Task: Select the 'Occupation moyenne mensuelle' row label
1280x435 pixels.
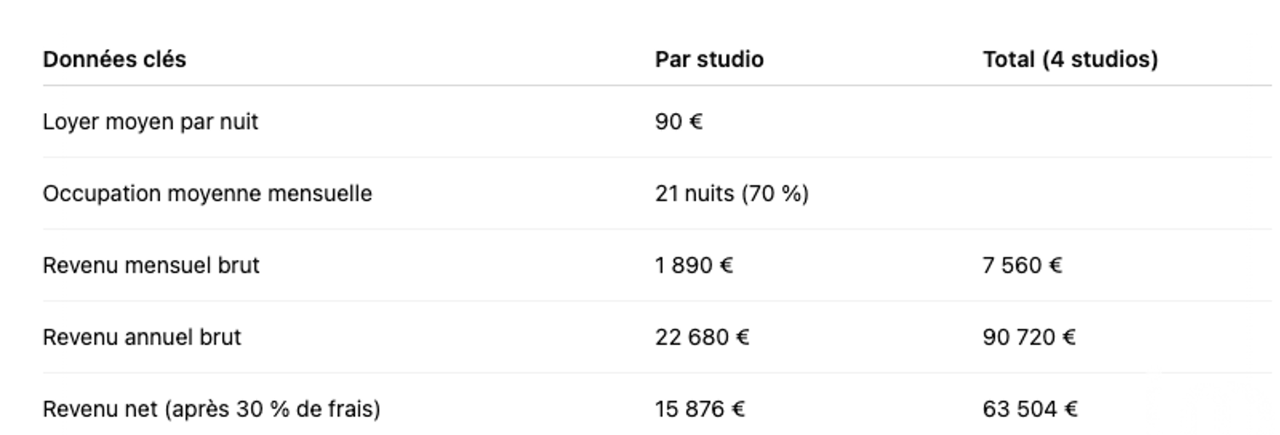Action: point(208,194)
